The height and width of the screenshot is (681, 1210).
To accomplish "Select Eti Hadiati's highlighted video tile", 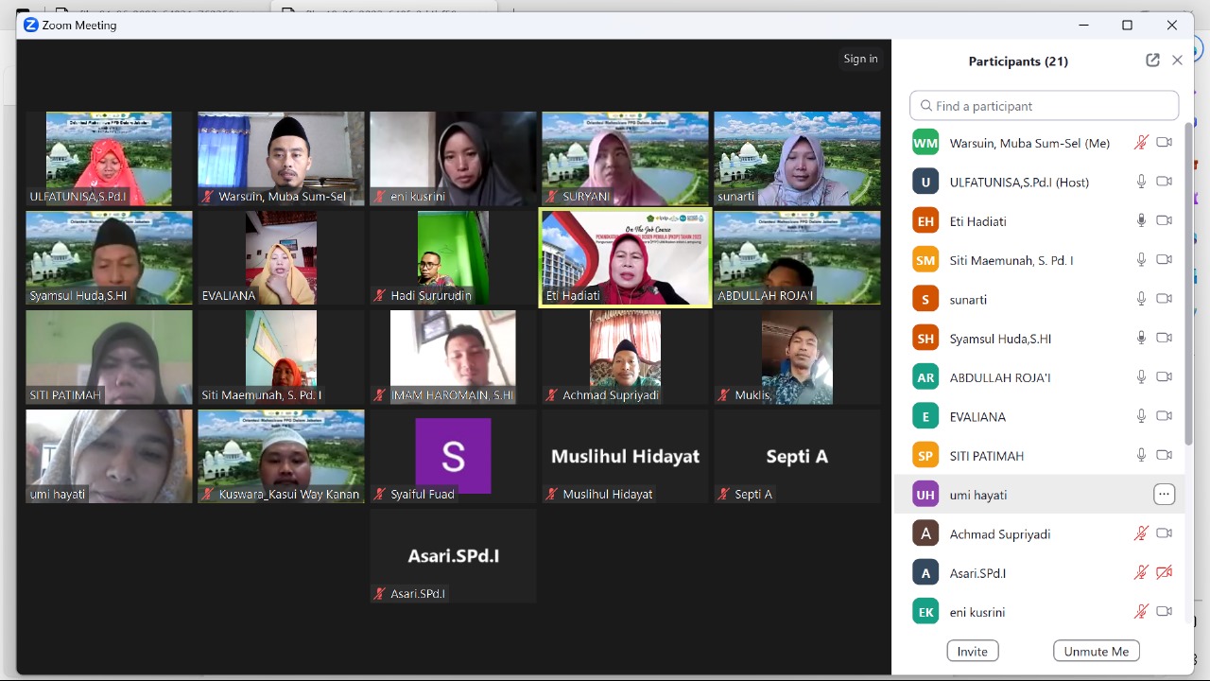I will coord(625,258).
